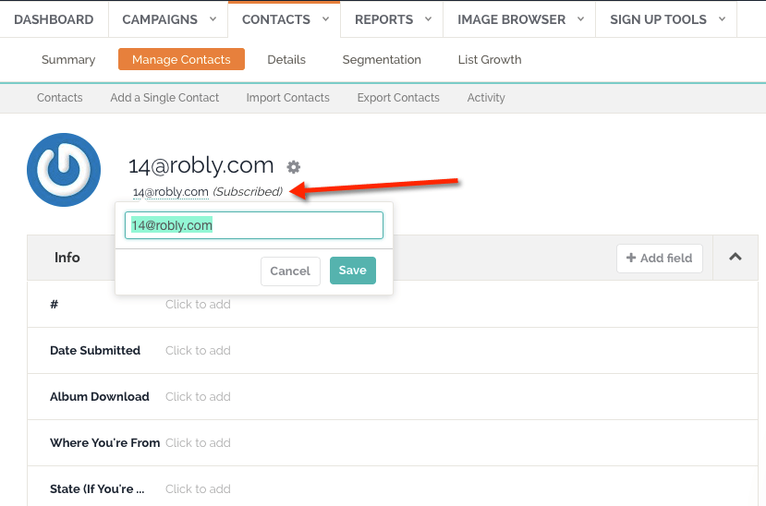
Task: Save the edited email address
Action: (353, 271)
